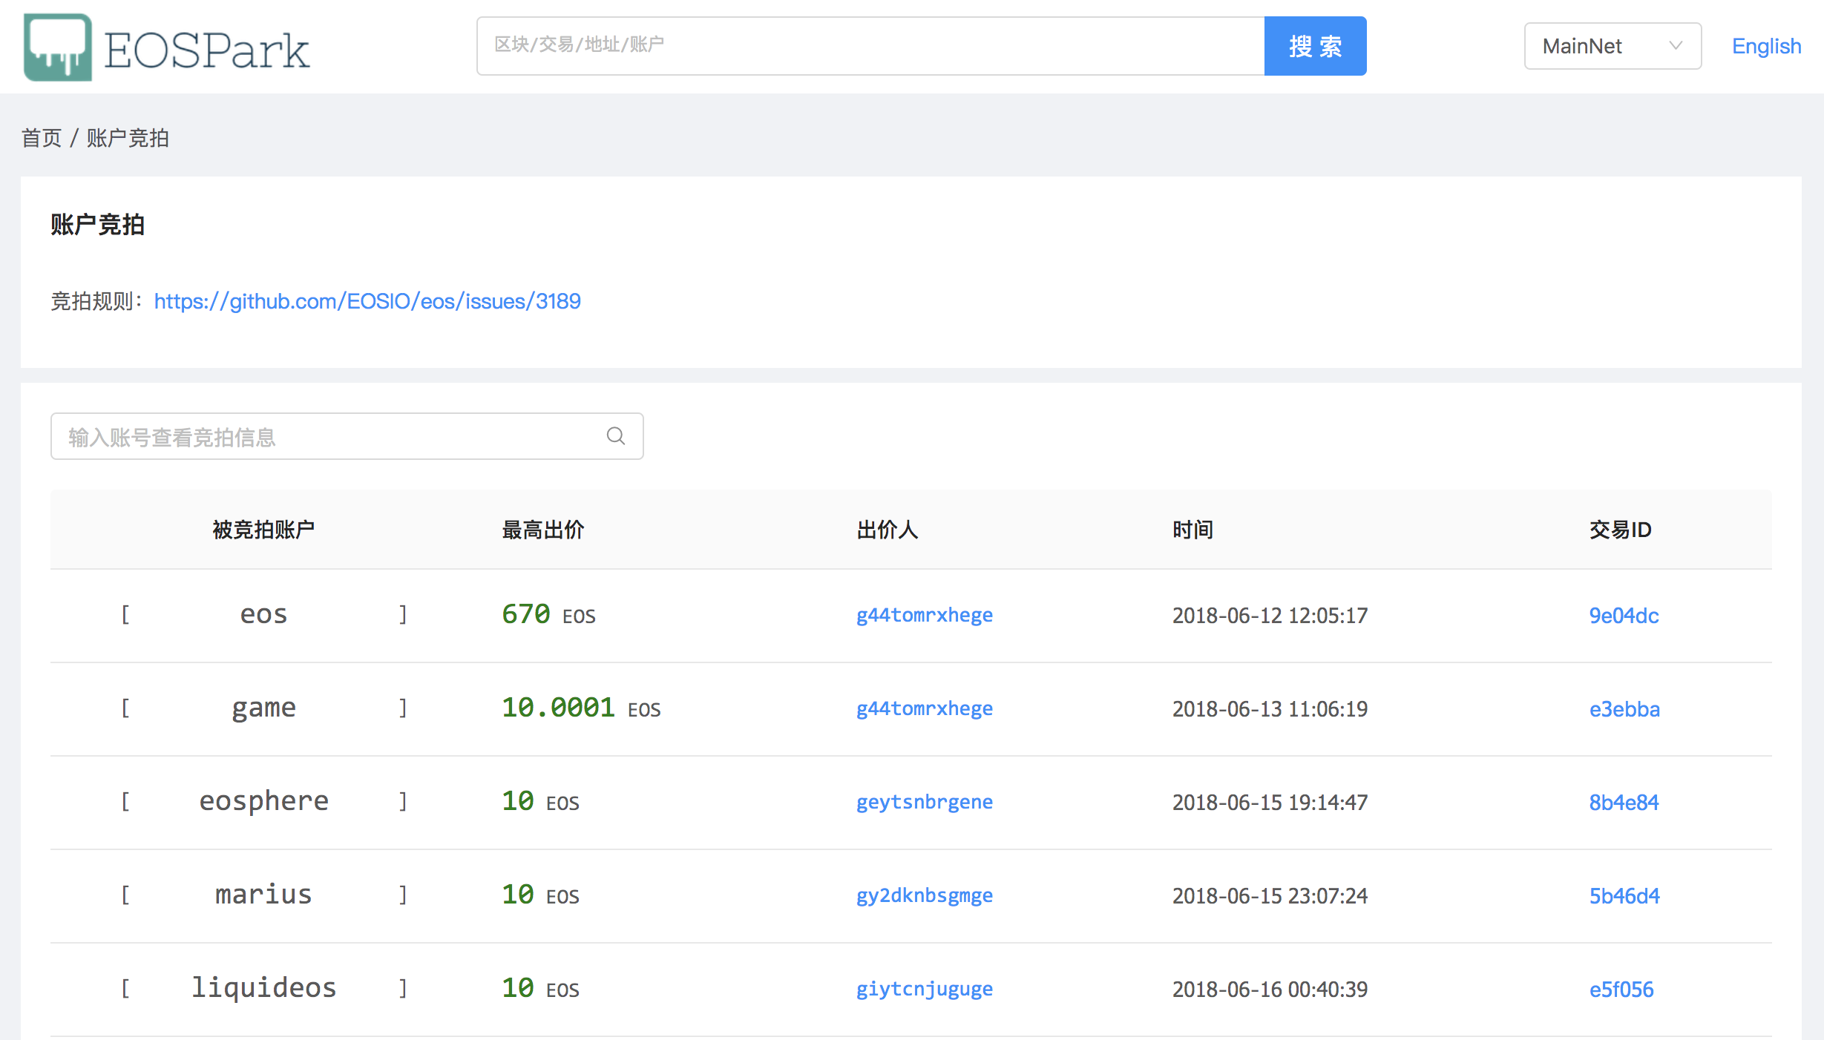Open bidder geytsnbrgene account

[x=924, y=803]
